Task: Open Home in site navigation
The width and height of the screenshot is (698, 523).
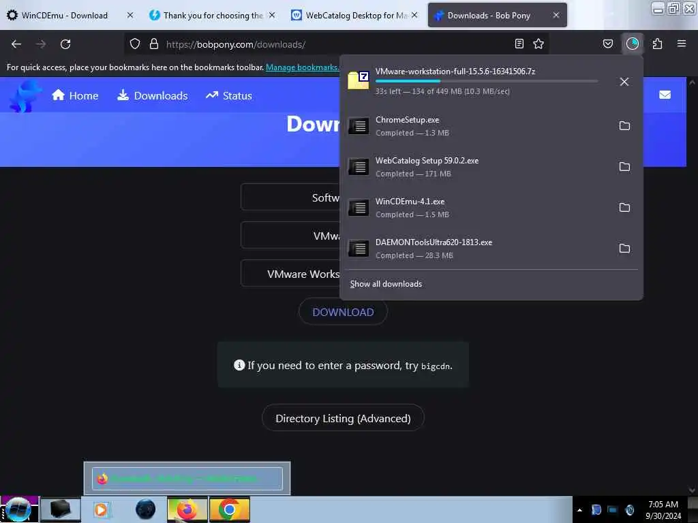Action: [75, 95]
